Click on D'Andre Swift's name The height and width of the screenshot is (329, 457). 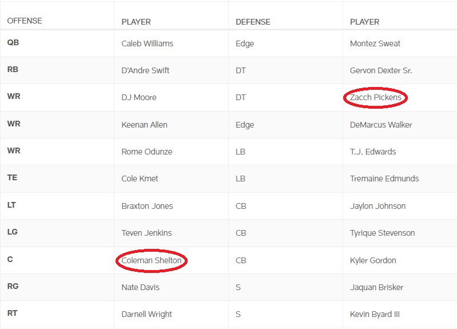[145, 70]
